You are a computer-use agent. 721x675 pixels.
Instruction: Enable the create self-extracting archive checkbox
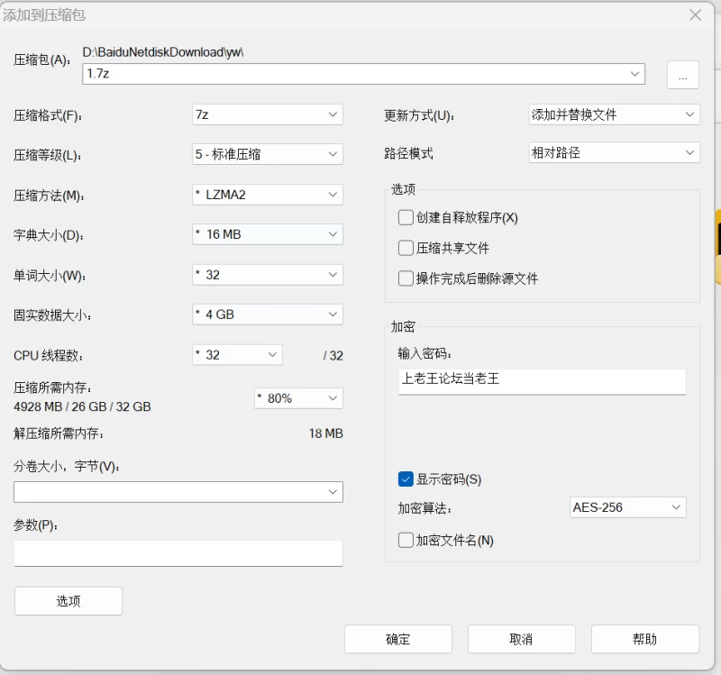pos(406,217)
